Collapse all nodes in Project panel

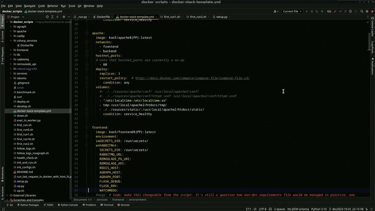point(58,17)
